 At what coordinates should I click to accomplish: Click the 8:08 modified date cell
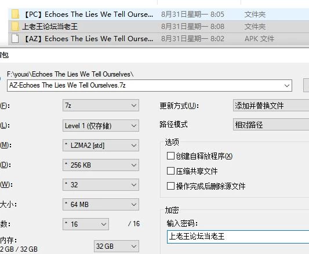[x=192, y=27]
